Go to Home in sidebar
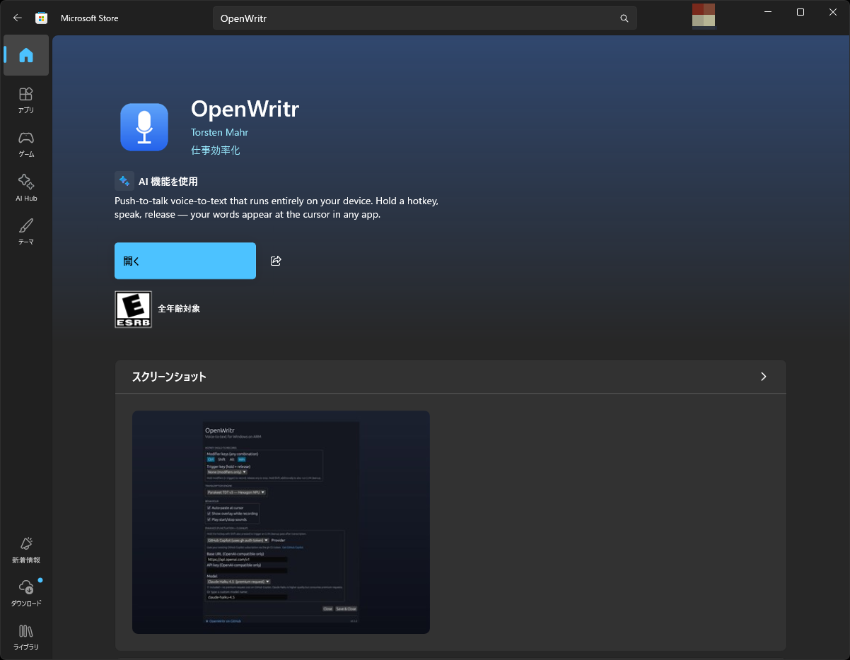Viewport: 850px width, 660px height. [x=26, y=55]
